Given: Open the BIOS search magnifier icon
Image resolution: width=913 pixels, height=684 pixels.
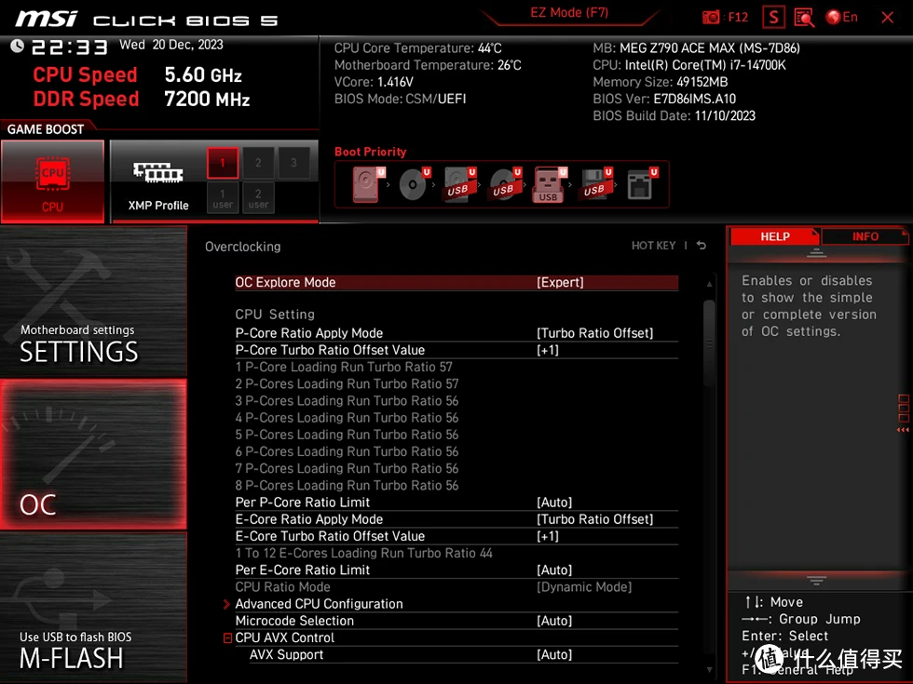Looking at the screenshot, I should coord(804,18).
